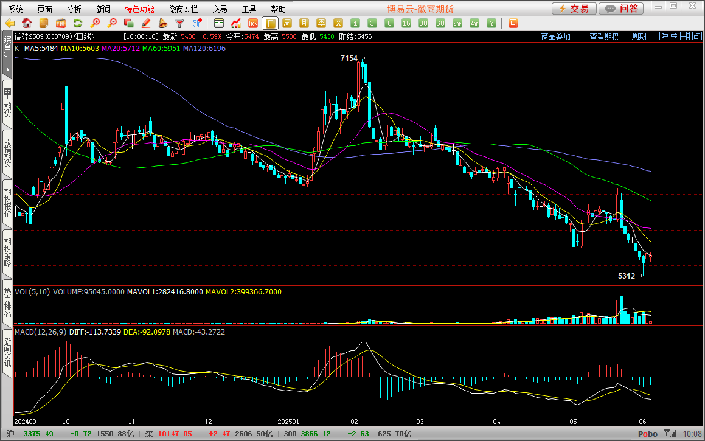This screenshot has height=441, width=705.
Task: Open the 工具 menu
Action: tap(249, 9)
